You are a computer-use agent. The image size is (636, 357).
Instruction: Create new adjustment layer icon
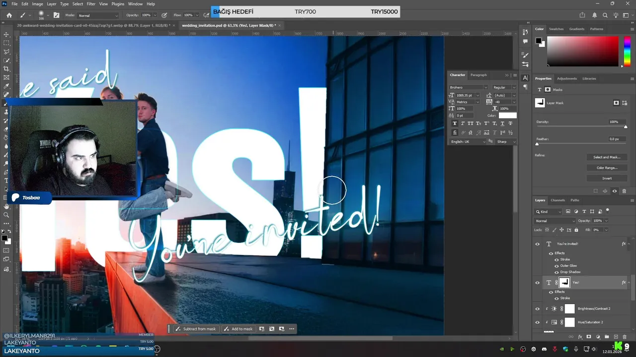(x=598, y=337)
